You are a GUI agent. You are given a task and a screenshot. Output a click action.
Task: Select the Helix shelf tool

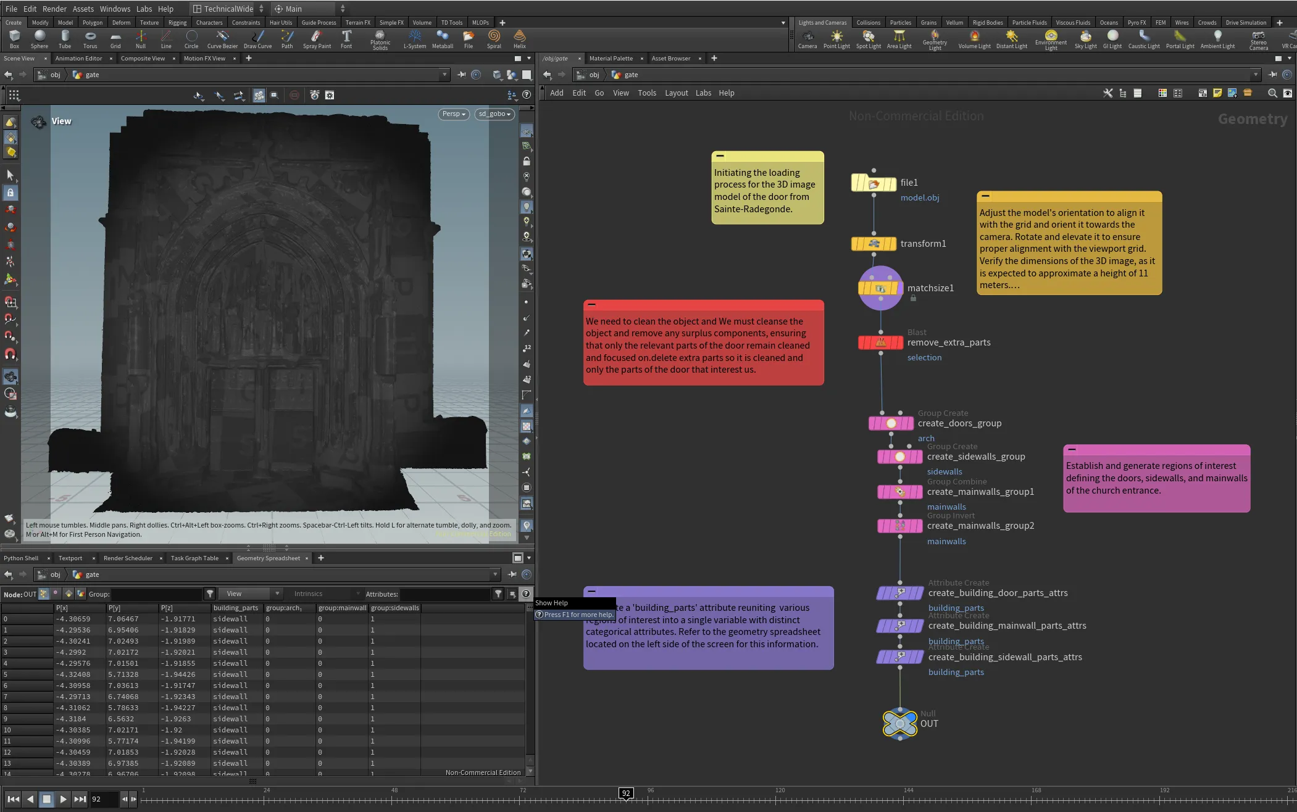520,39
